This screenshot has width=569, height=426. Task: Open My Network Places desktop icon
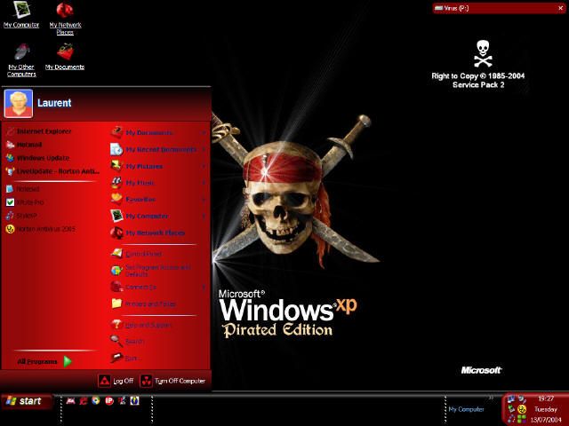(65, 19)
